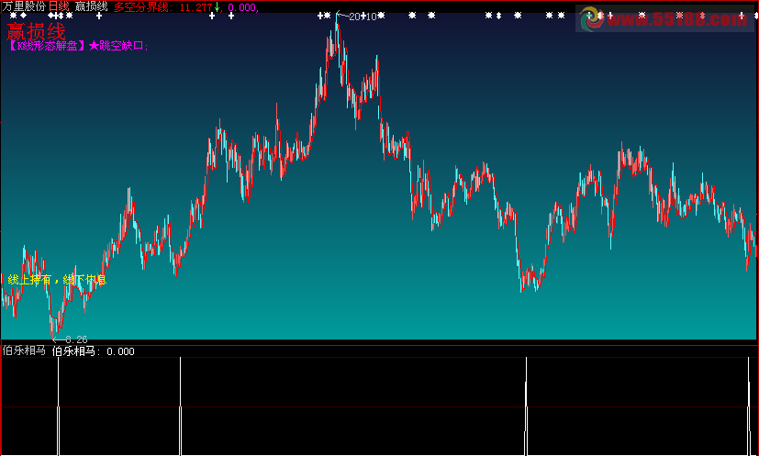Select the 日线 period label
The width and height of the screenshot is (759, 456).
point(59,6)
